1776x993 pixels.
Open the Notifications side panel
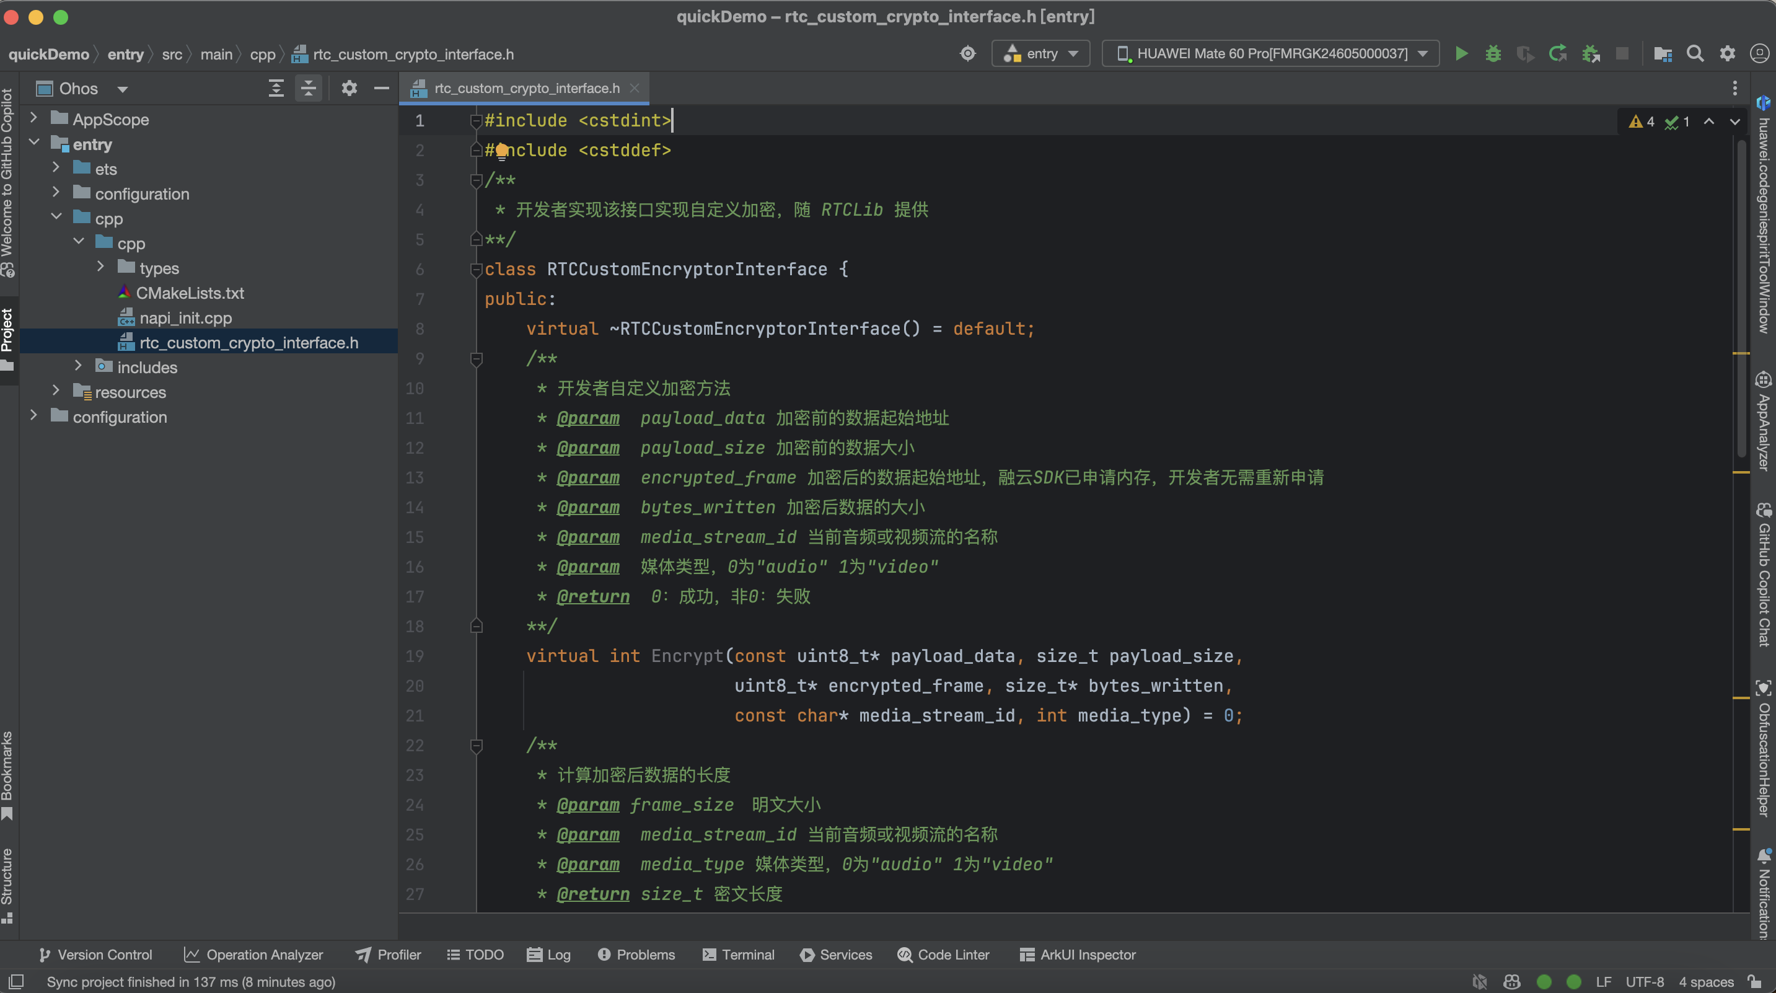tap(1763, 893)
